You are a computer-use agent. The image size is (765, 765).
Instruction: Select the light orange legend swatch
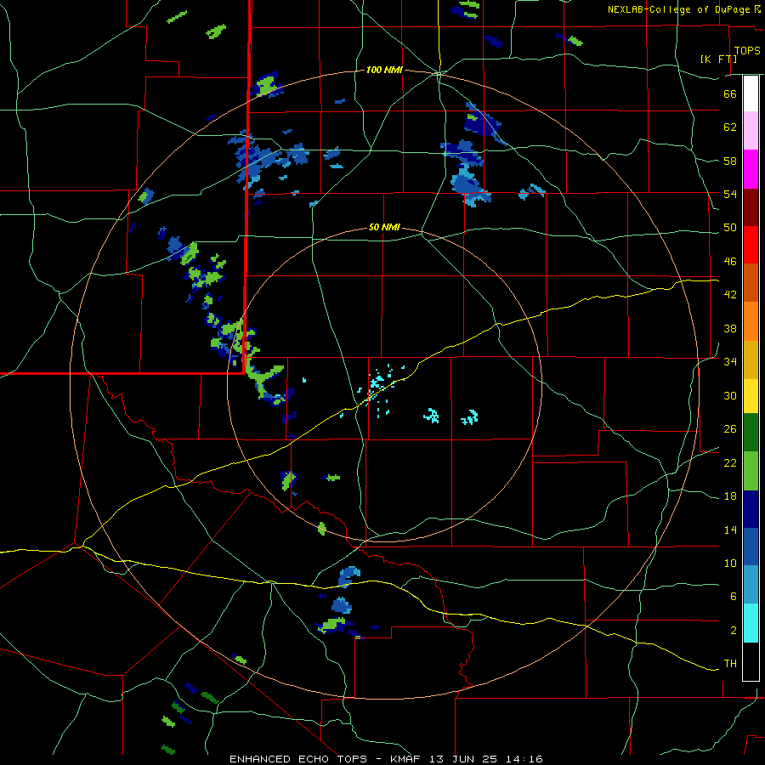tap(751, 321)
